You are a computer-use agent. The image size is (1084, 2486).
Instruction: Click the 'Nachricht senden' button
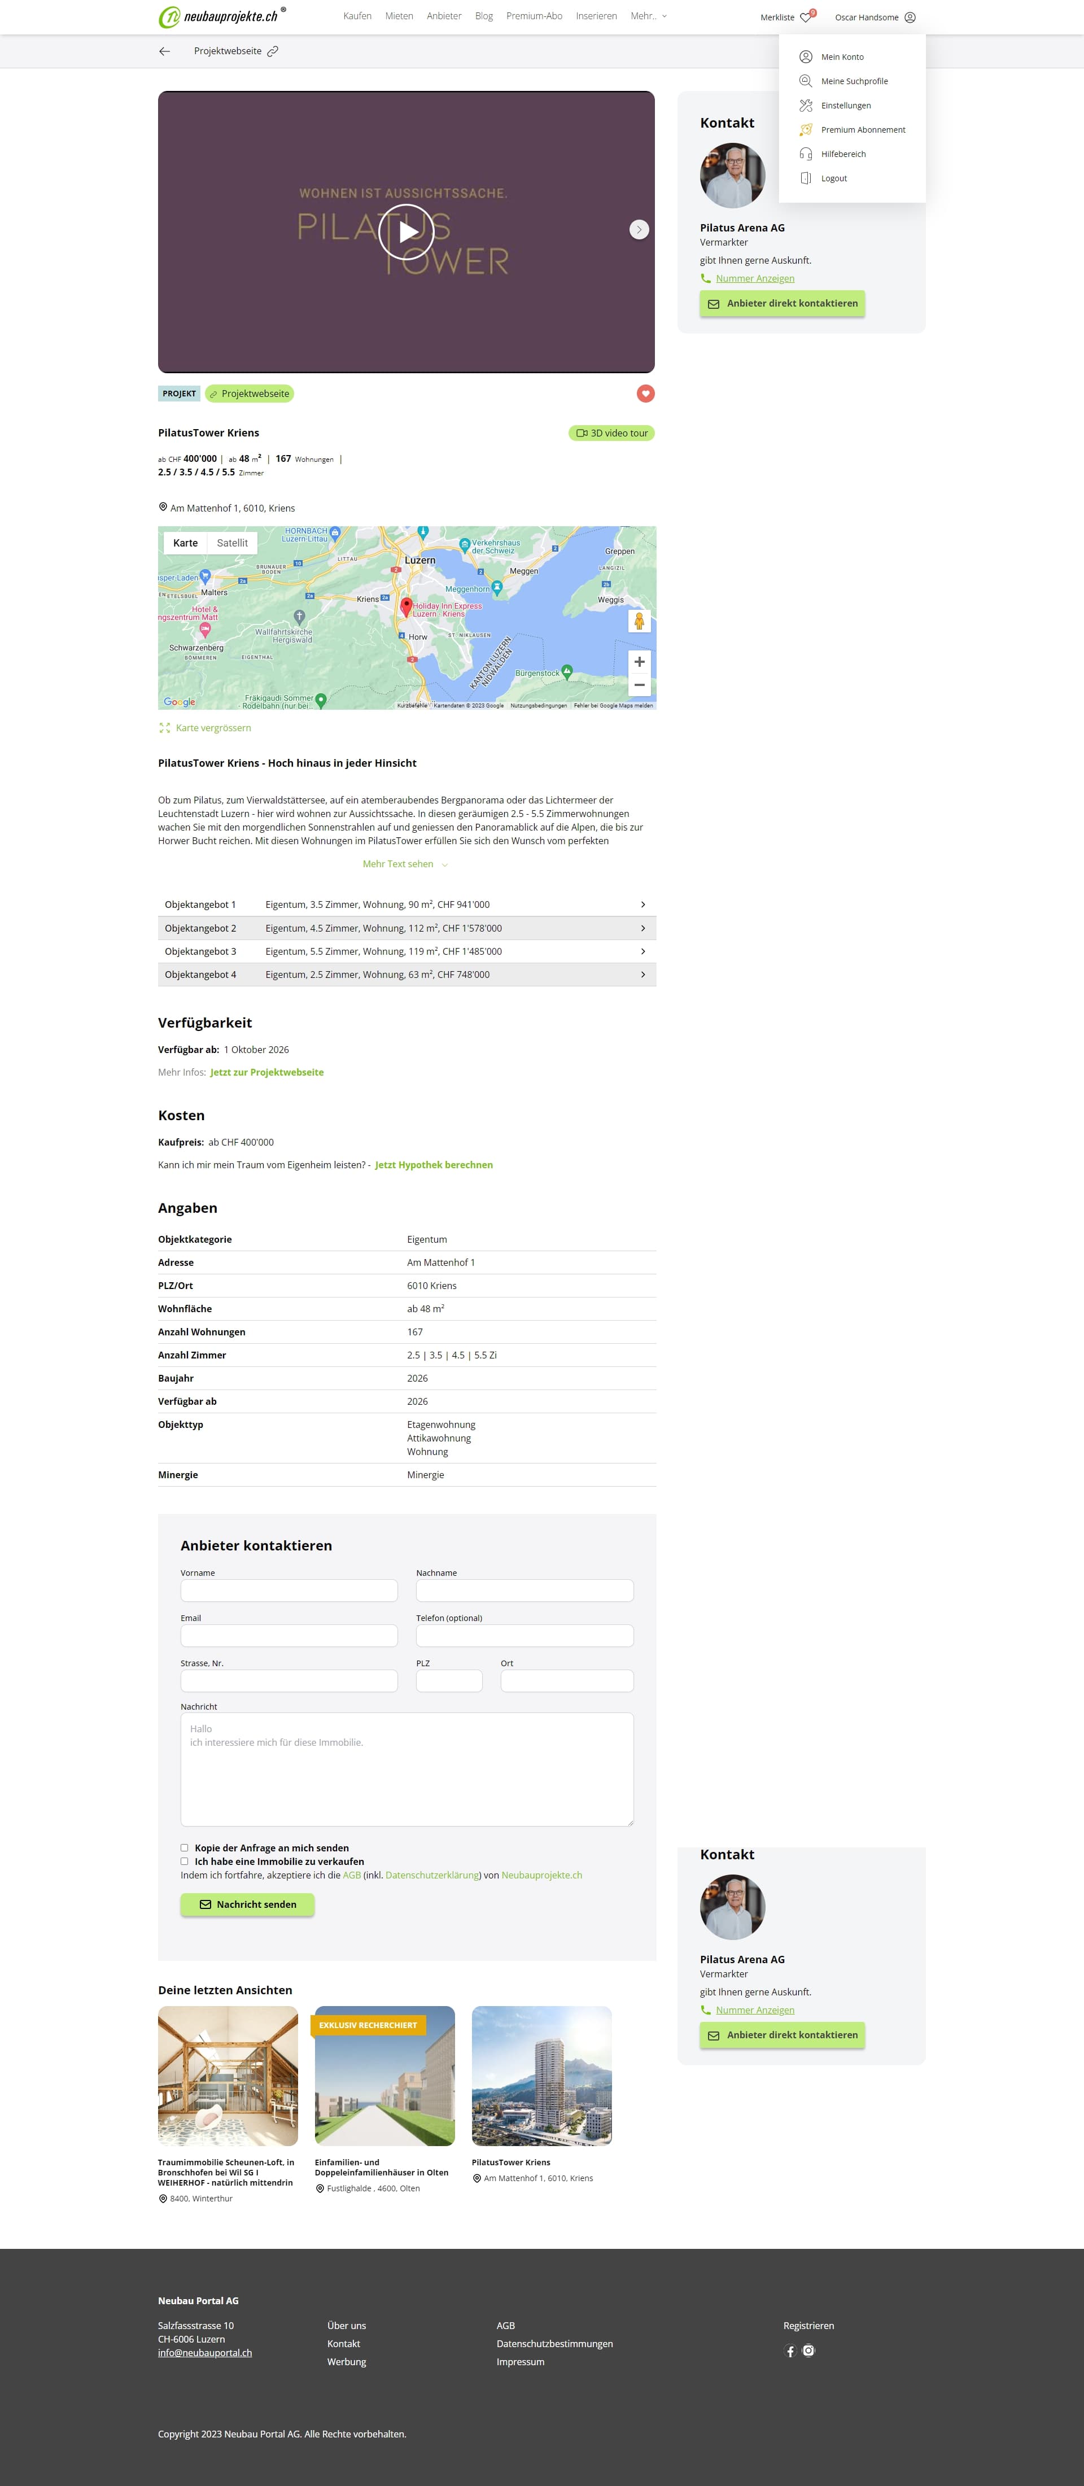click(247, 1904)
